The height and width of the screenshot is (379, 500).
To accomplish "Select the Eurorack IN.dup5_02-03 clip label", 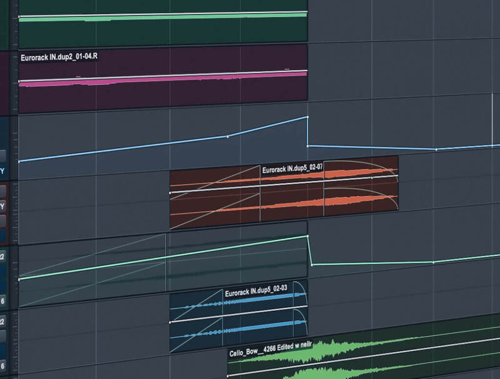I will tap(256, 291).
